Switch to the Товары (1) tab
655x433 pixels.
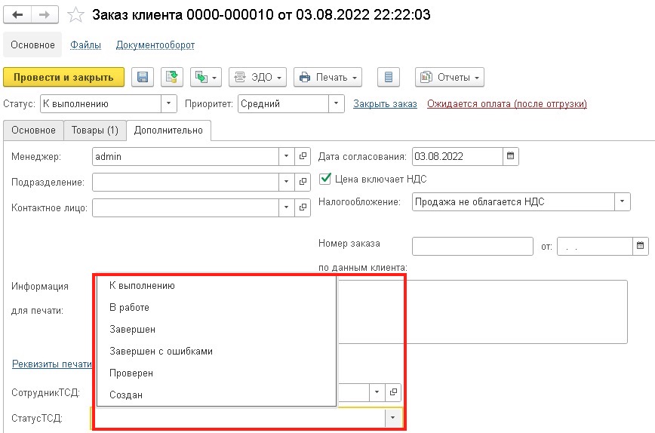[95, 131]
